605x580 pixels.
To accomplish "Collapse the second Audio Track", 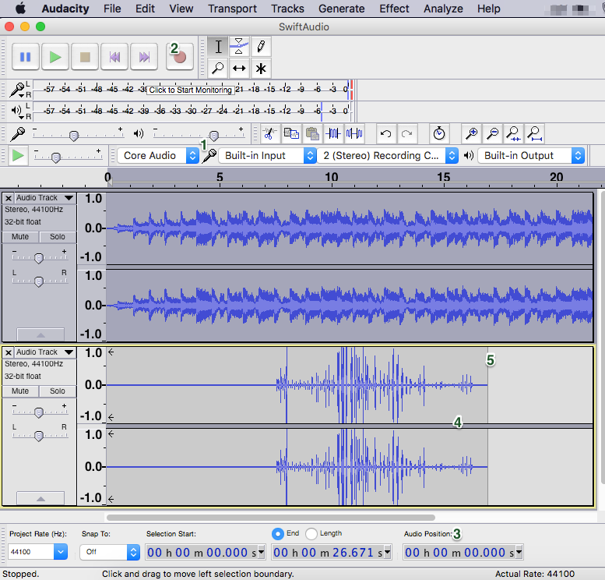I will click(x=40, y=498).
